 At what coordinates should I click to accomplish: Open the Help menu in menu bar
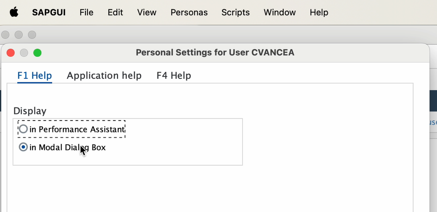click(x=319, y=12)
